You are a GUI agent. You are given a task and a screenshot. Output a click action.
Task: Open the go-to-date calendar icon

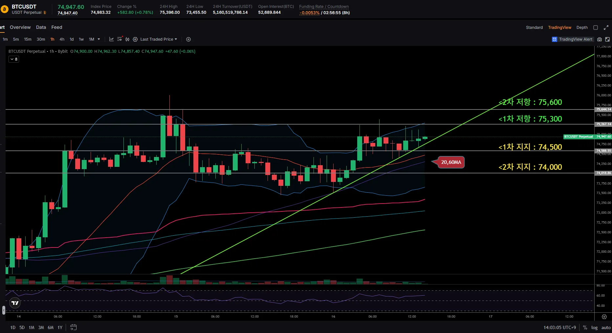pyautogui.click(x=74, y=327)
